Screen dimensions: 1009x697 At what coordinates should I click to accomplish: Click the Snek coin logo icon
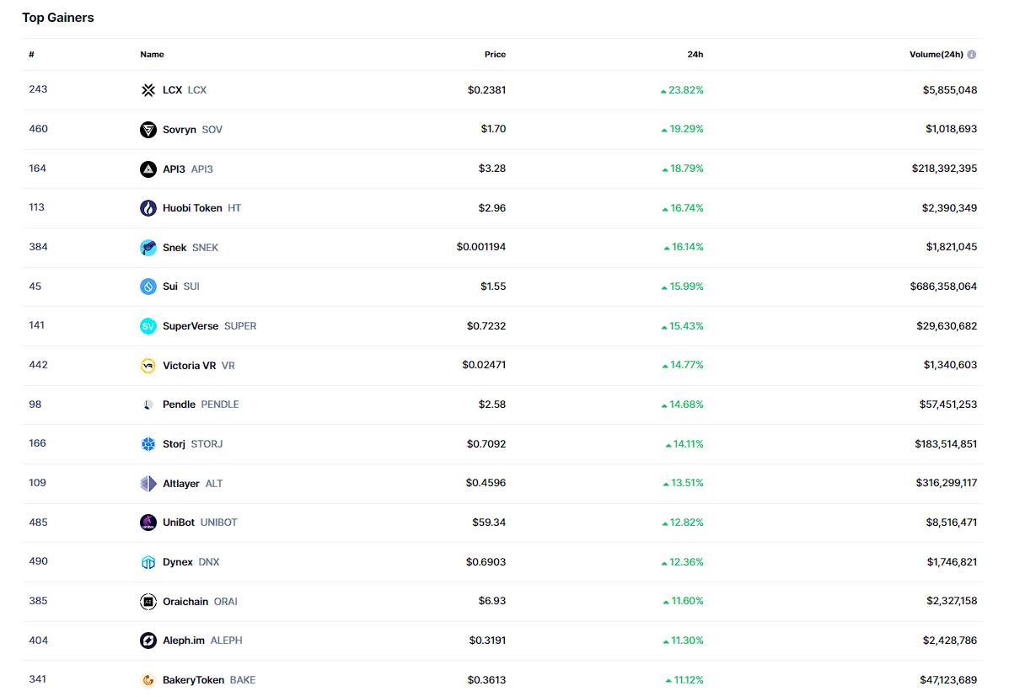[148, 248]
